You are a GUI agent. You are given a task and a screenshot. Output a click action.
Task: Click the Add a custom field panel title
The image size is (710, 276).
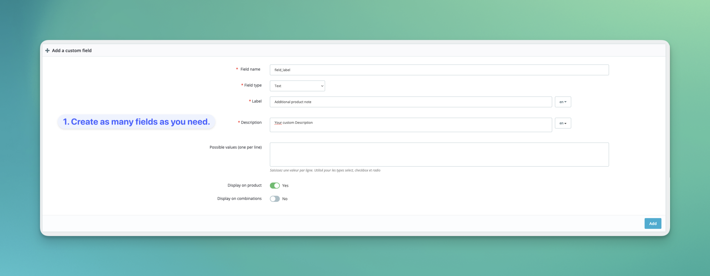(72, 50)
